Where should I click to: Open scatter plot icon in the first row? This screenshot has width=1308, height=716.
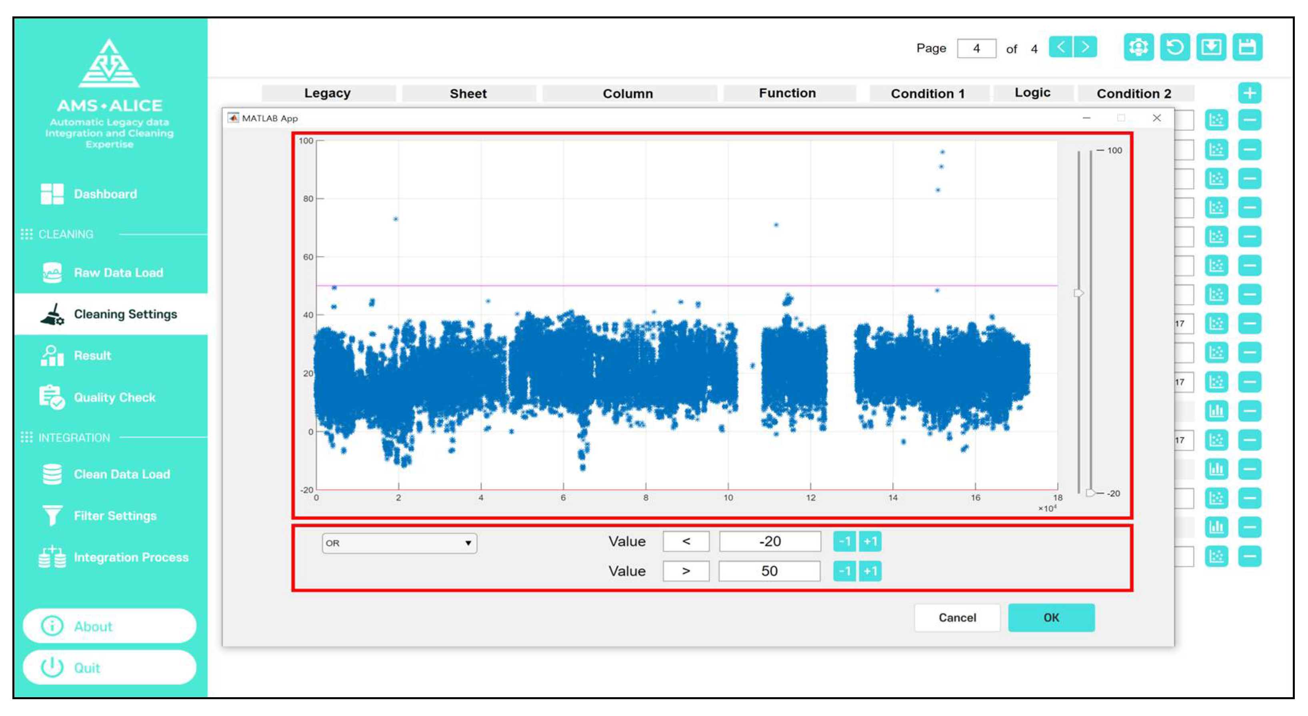[1216, 120]
